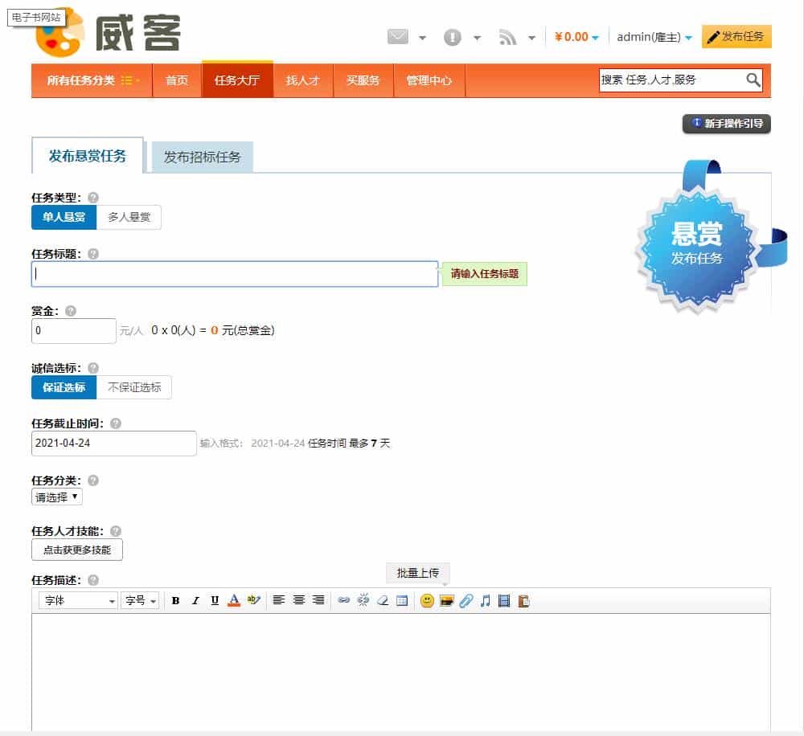Choose 保证选标 option
This screenshot has height=736, width=804.
(64, 387)
